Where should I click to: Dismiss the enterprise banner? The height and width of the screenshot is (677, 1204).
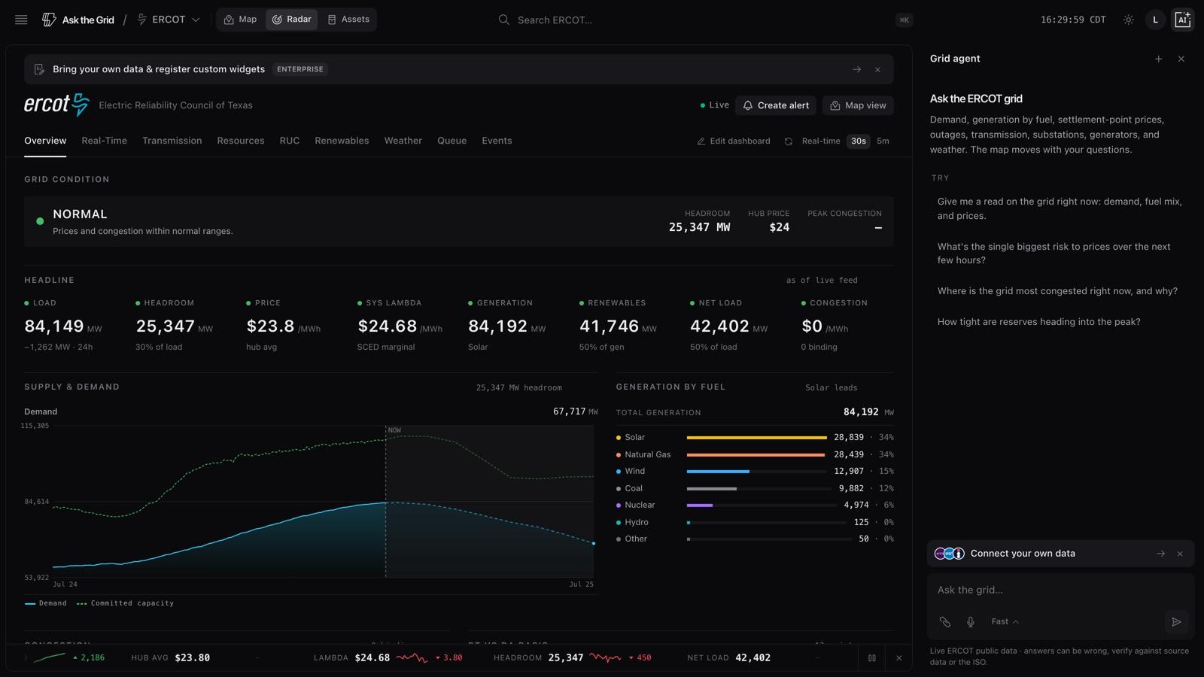(x=877, y=69)
